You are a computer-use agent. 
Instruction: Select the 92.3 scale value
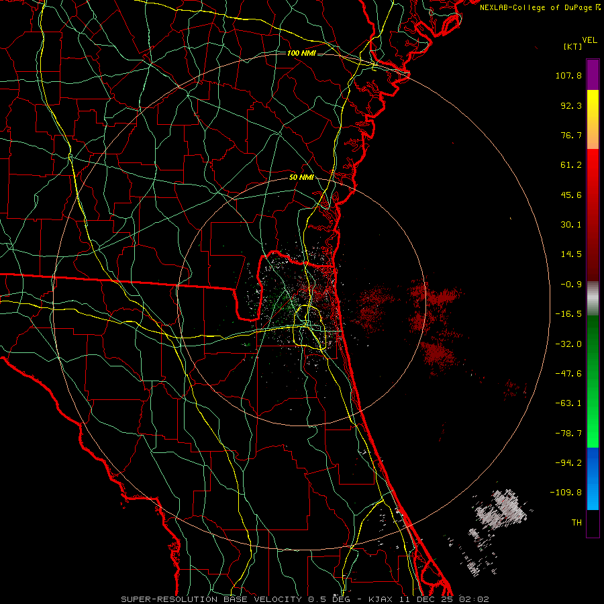click(571, 105)
